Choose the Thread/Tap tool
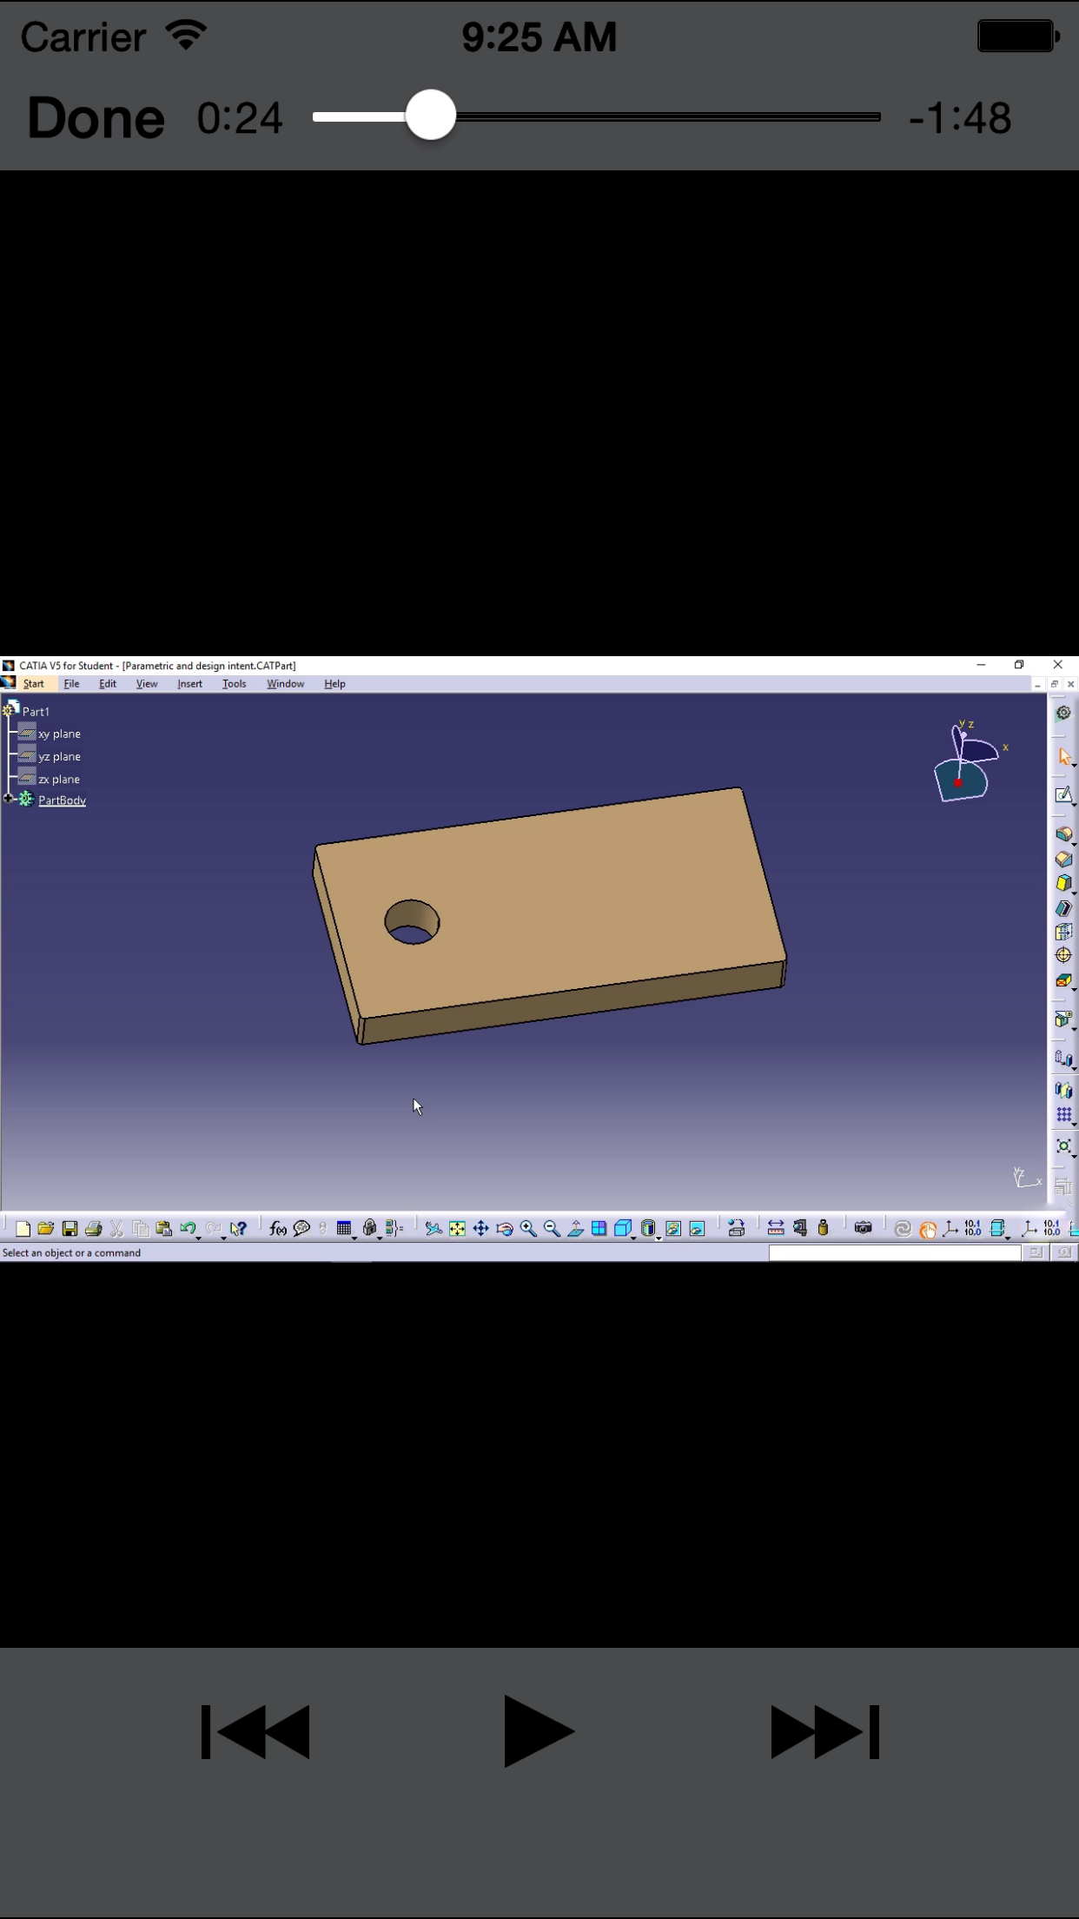The width and height of the screenshot is (1079, 1919). (x=1063, y=955)
